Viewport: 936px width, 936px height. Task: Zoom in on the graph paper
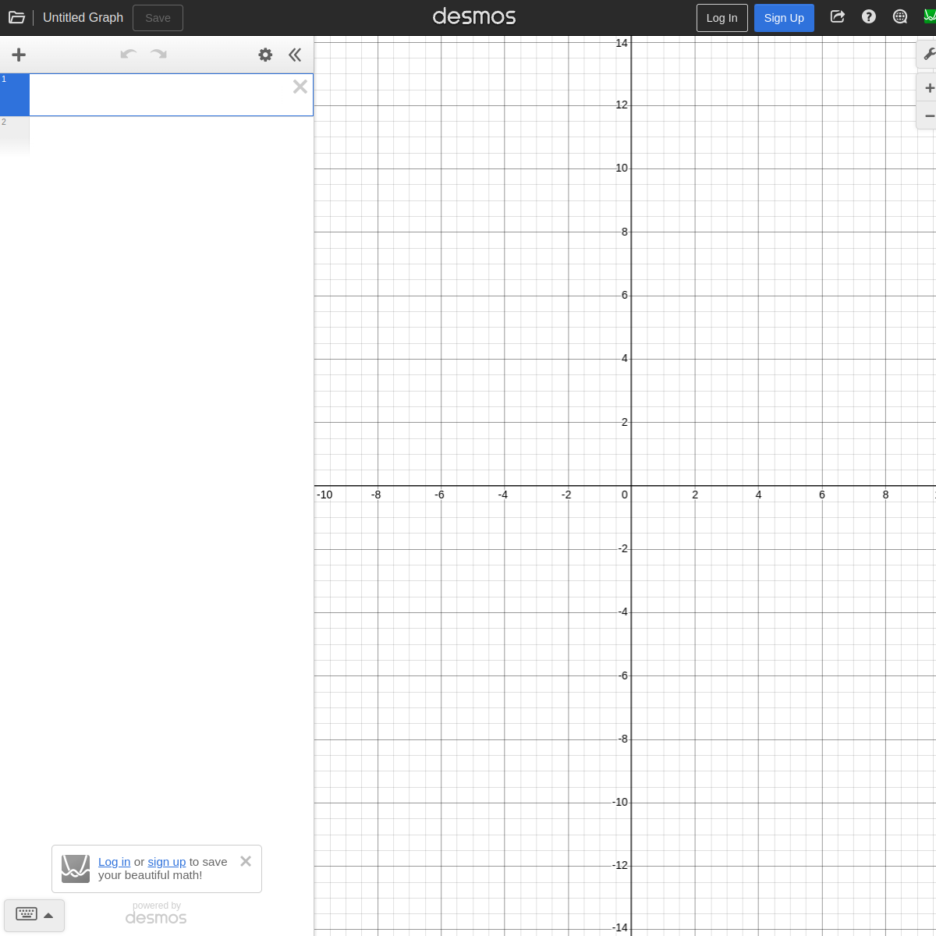928,87
